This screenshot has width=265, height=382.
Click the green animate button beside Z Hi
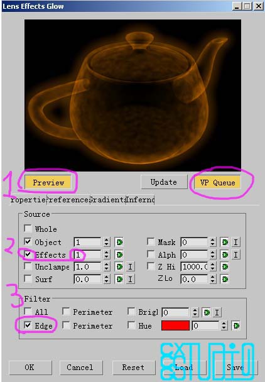point(225,267)
